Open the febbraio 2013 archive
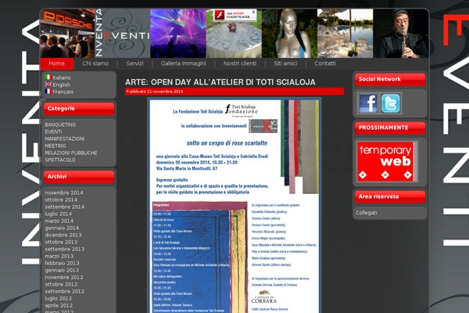The width and height of the screenshot is (469, 313). click(62, 263)
